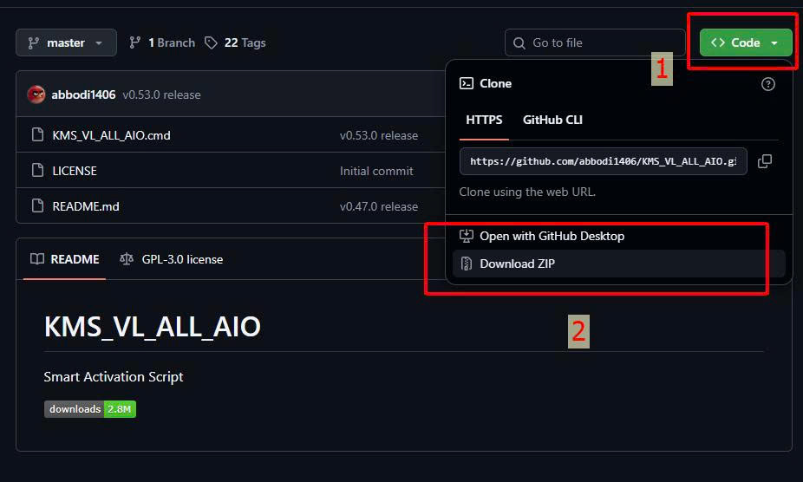803x482 pixels.
Task: Click the downloads 2.8M badge
Action: pos(90,409)
